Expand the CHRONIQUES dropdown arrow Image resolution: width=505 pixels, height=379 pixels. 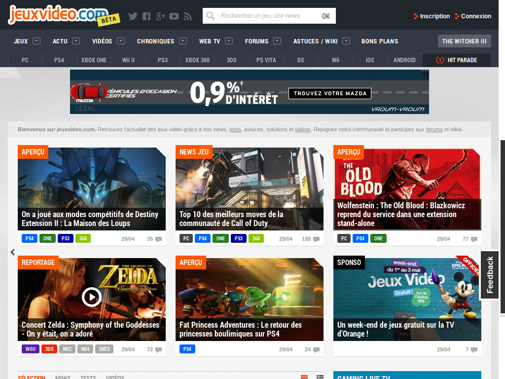(x=183, y=41)
